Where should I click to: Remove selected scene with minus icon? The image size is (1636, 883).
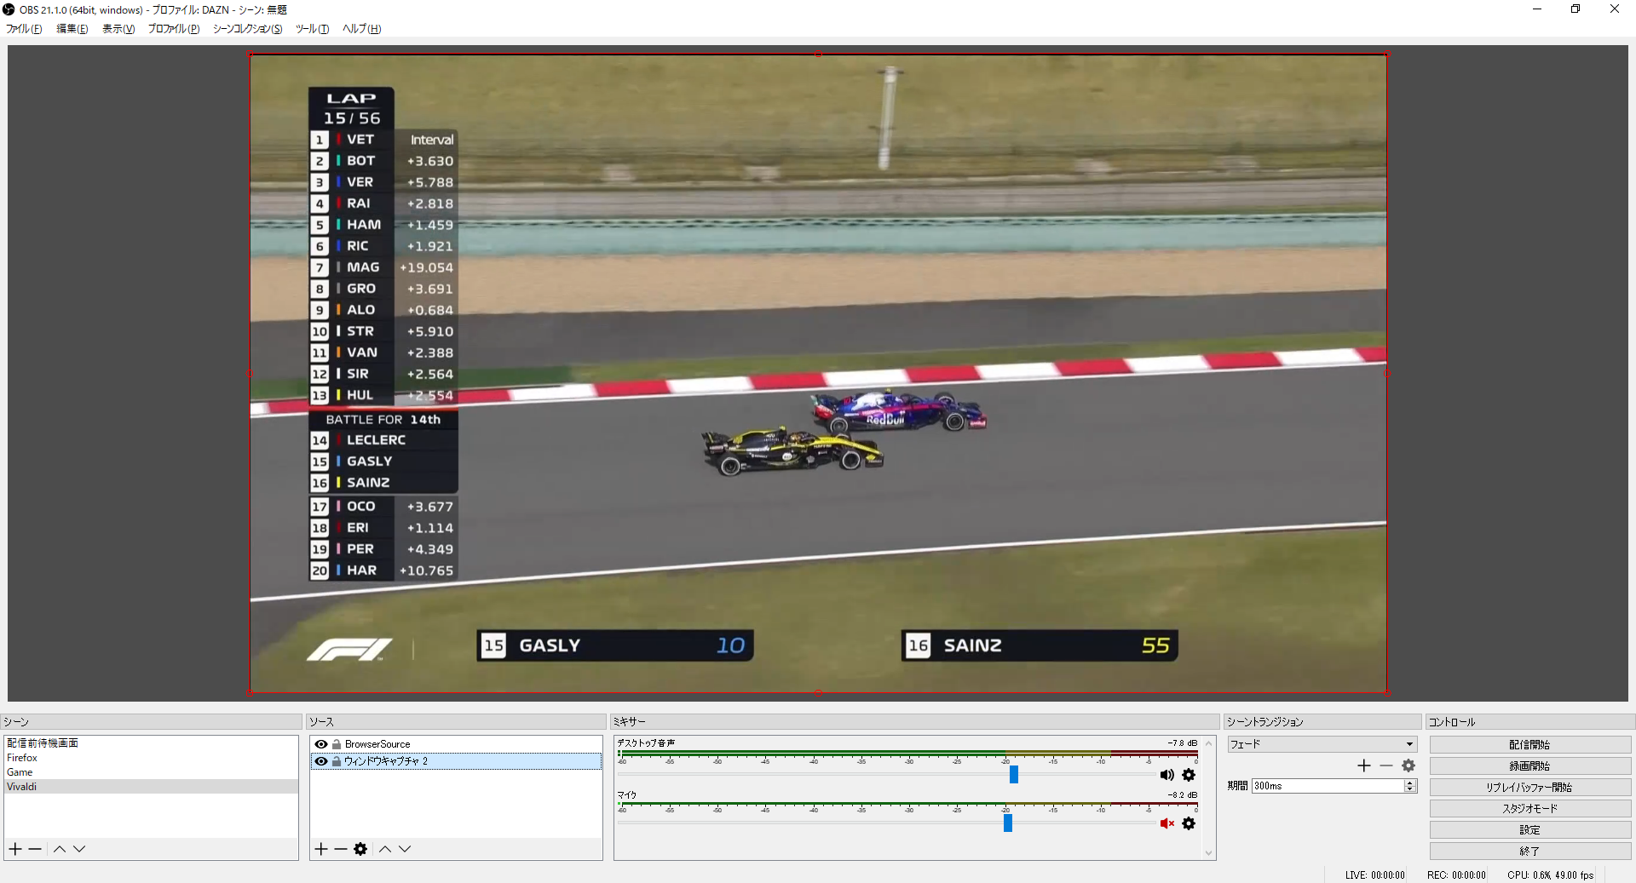(x=35, y=849)
